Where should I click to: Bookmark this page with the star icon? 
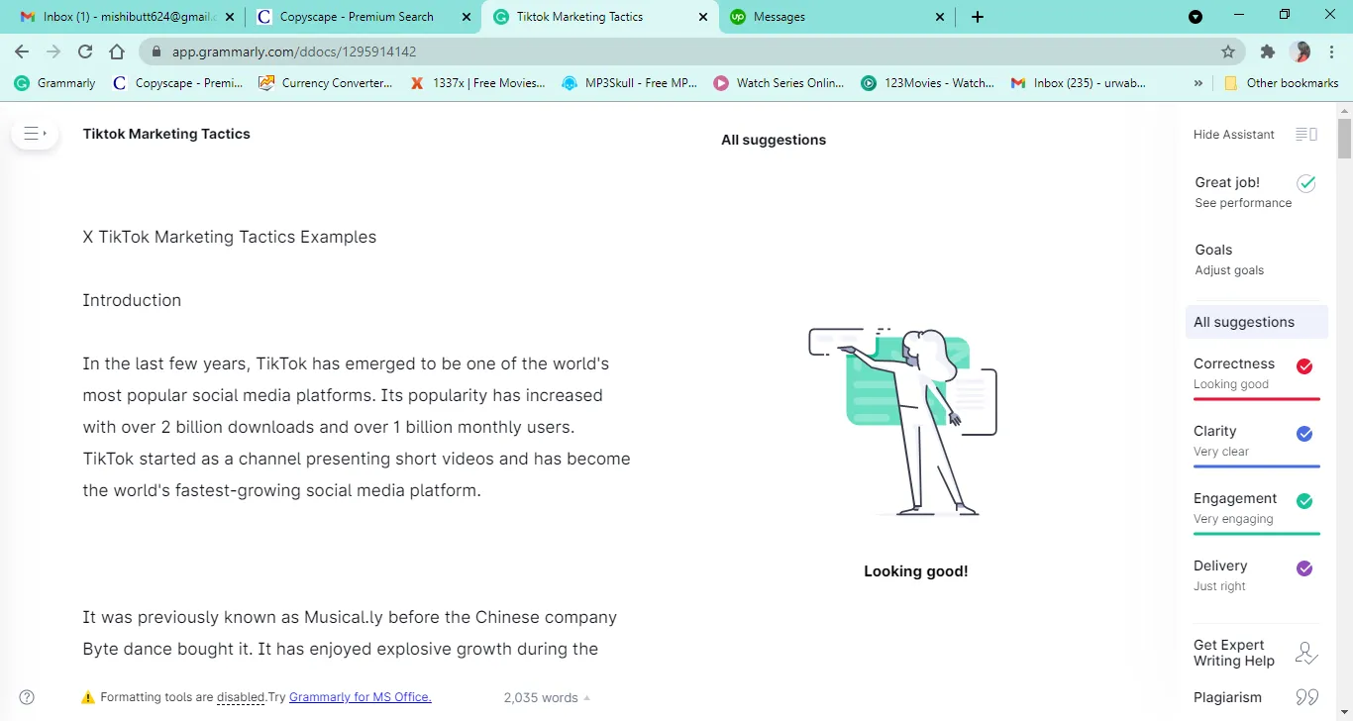1228,51
